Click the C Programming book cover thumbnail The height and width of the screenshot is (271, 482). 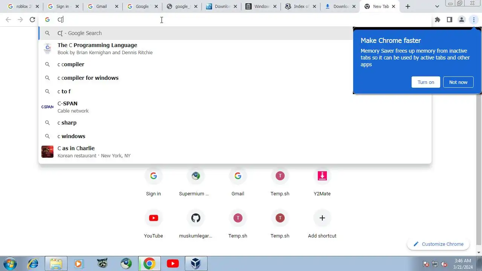coord(47,49)
